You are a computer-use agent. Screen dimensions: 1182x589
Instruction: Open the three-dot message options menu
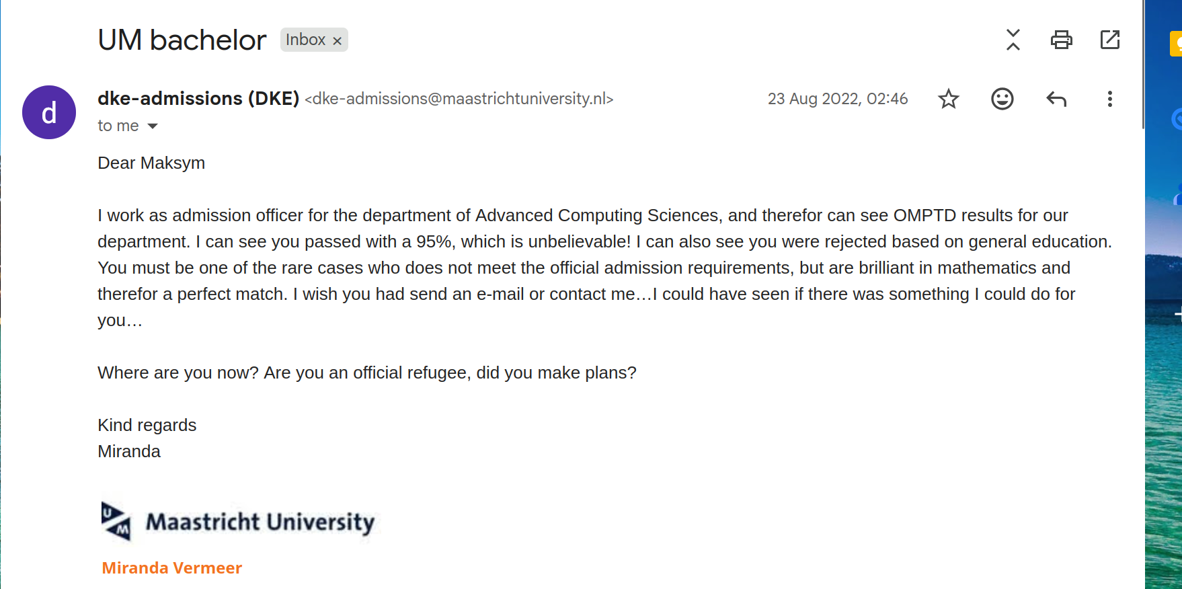coord(1109,99)
